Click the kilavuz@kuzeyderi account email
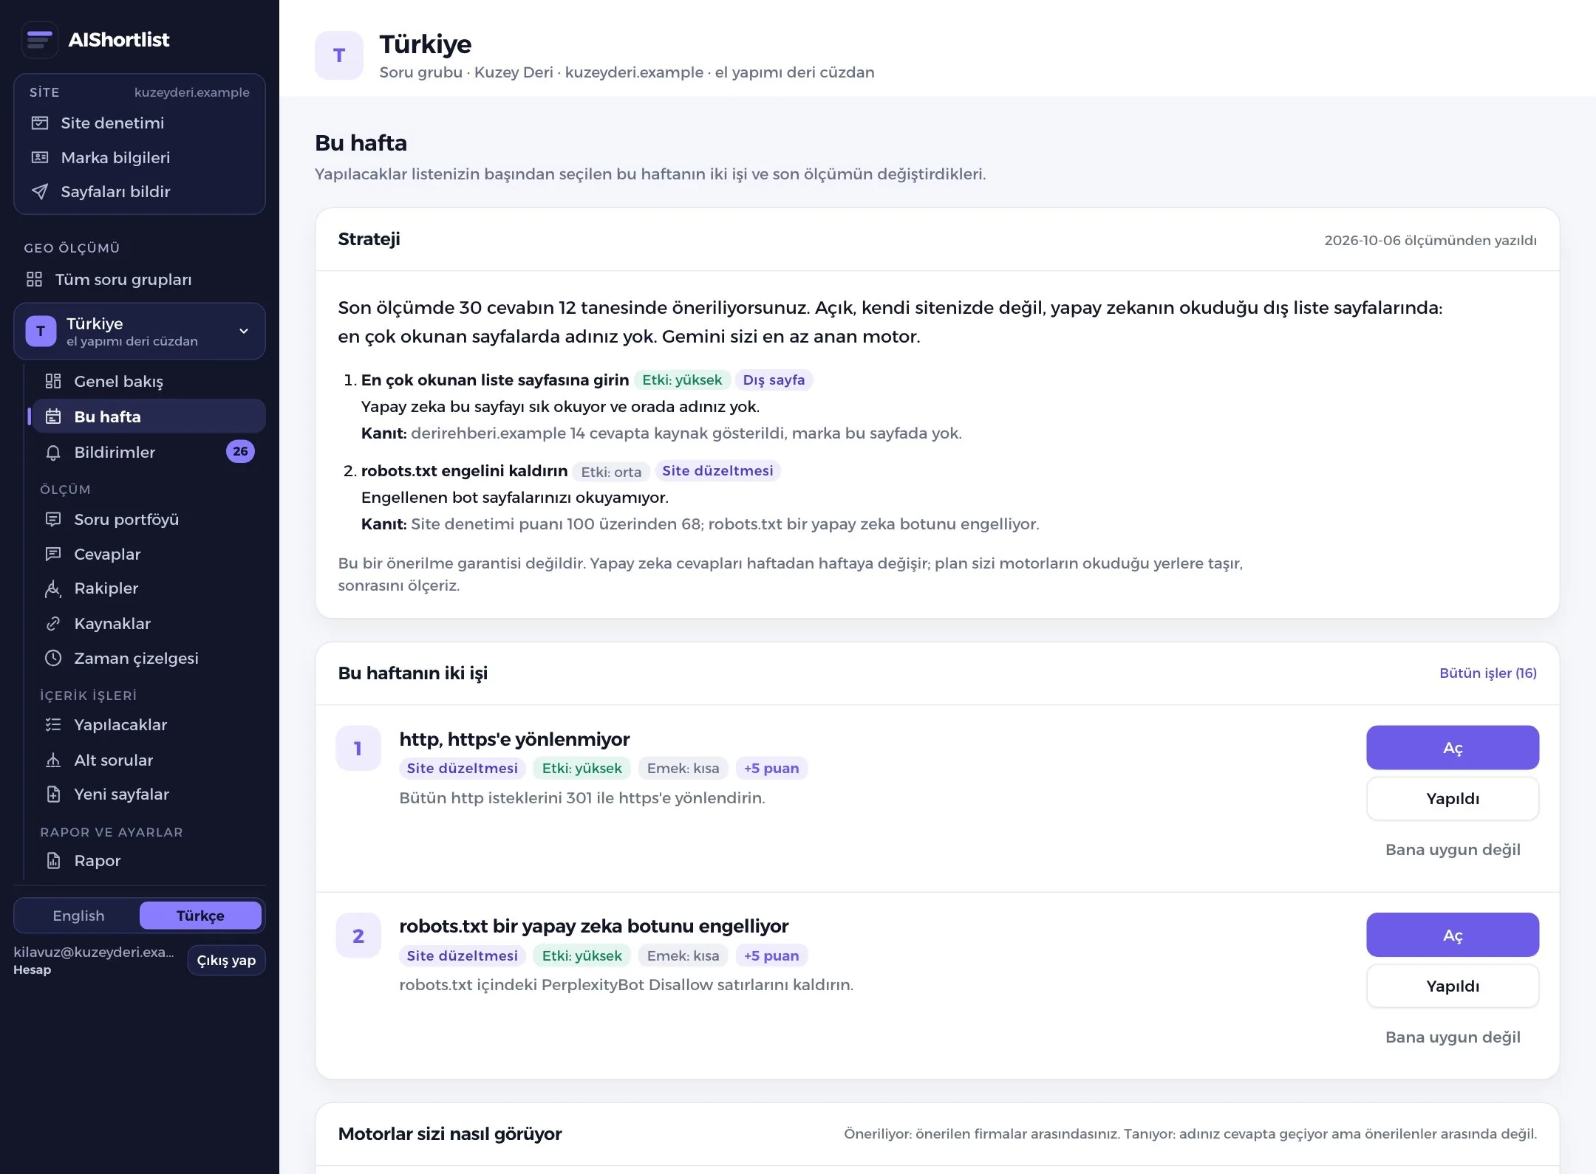The image size is (1596, 1174). click(x=94, y=952)
